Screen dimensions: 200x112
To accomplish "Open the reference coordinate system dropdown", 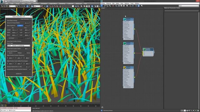I will [x=37, y=6].
